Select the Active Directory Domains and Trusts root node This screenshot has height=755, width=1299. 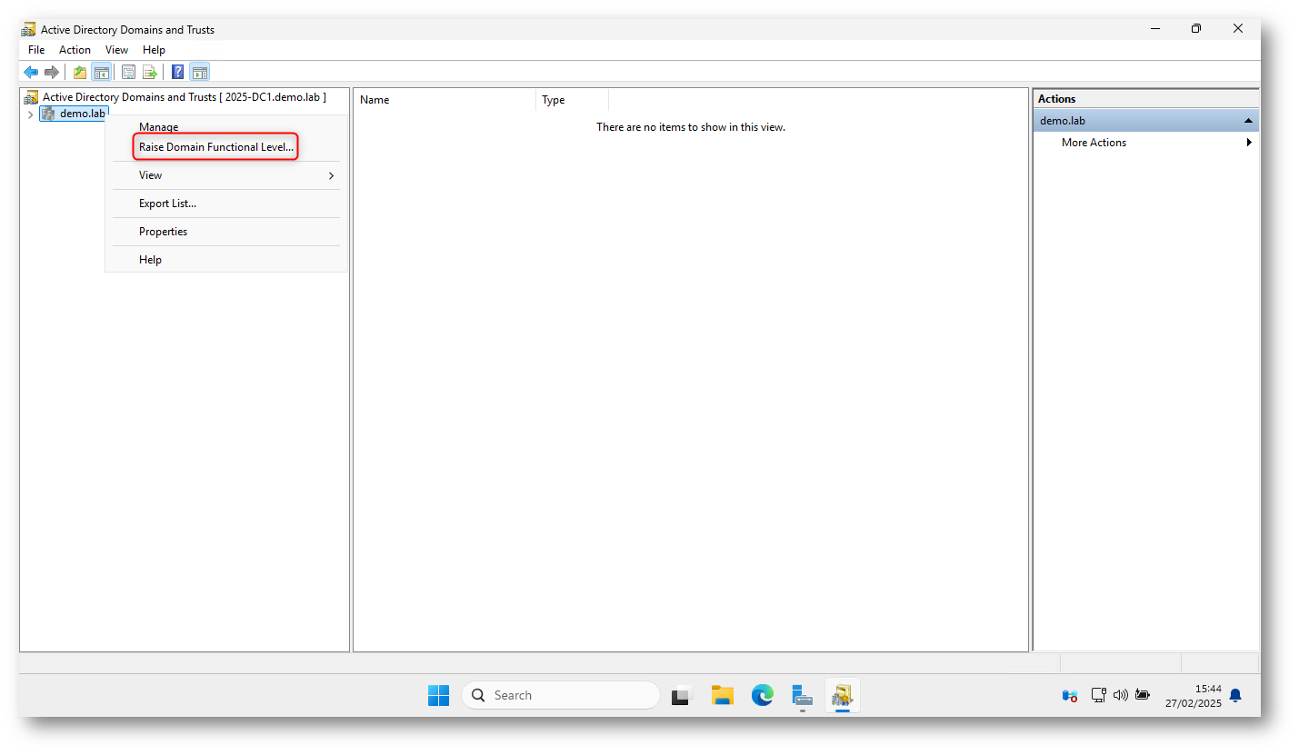pos(184,97)
